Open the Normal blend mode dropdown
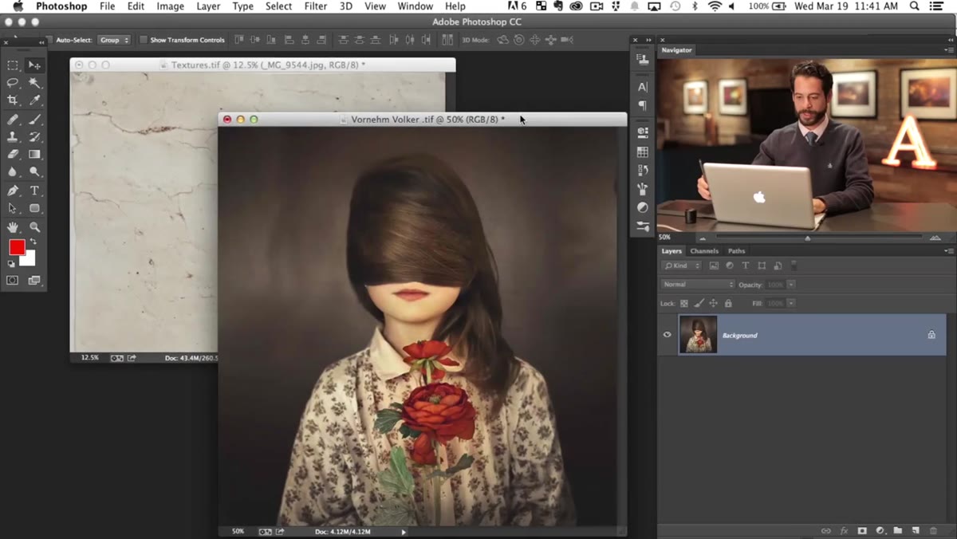Image resolution: width=957 pixels, height=539 pixels. (698, 285)
